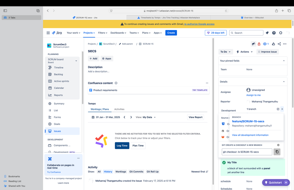Toggle watching this issue eye icon
The height and width of the screenshot is (190, 294).
point(266,44)
